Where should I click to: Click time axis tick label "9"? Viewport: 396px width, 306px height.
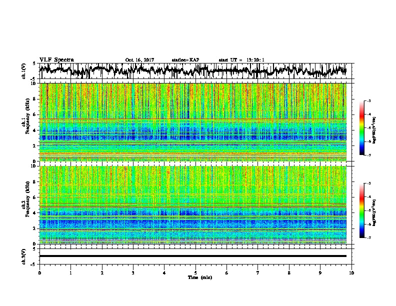tap(320, 273)
